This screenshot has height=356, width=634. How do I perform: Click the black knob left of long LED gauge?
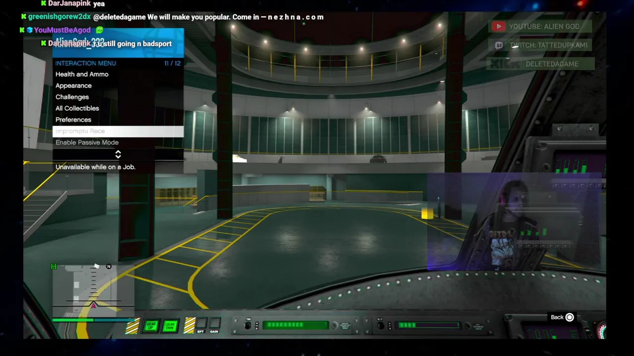coord(248,325)
